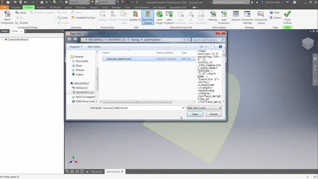Click the Tessellate Surface tool
Viewport: 318px width, 179px height.
click(x=83, y=18)
